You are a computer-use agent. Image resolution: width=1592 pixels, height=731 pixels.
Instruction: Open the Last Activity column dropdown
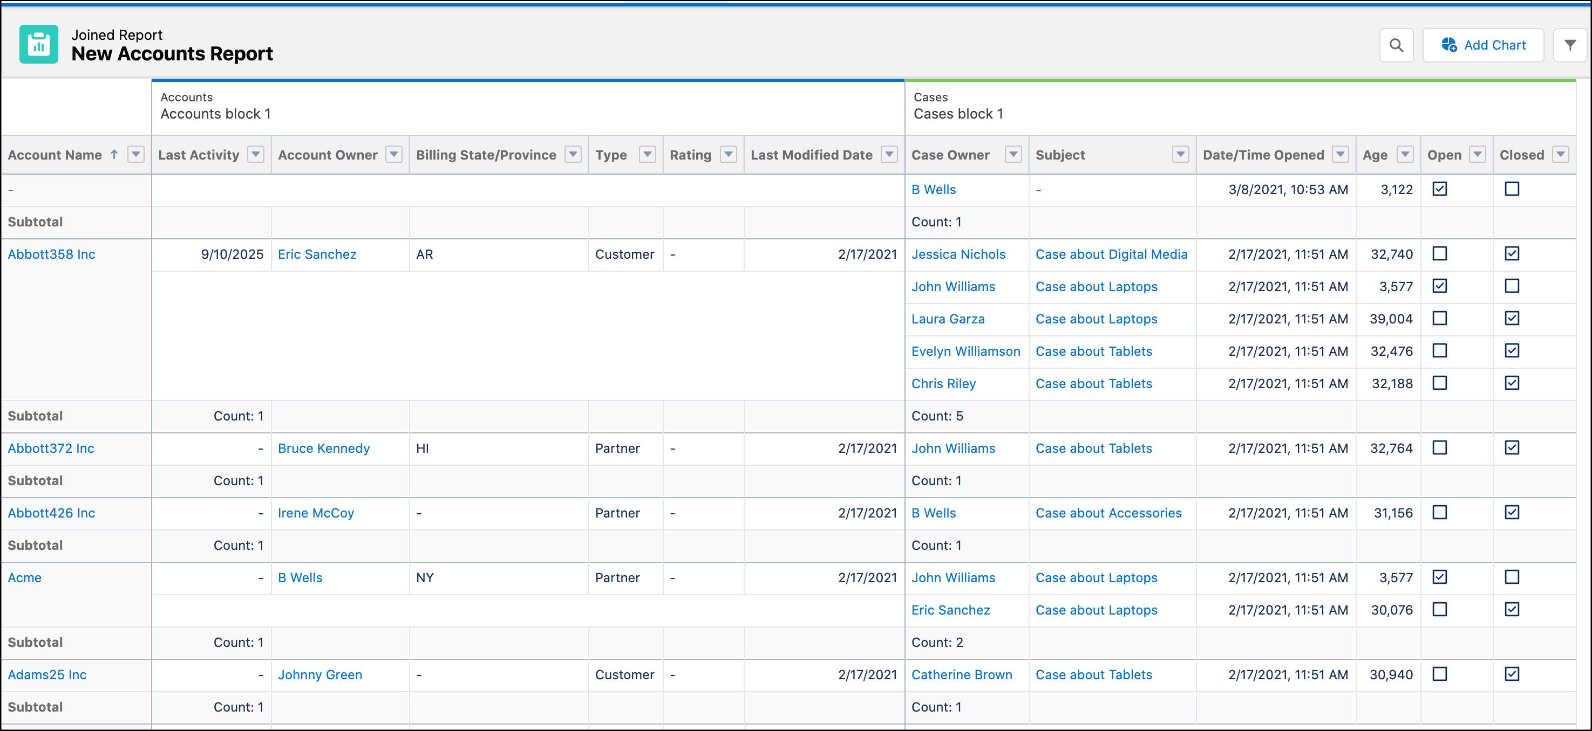coord(256,154)
